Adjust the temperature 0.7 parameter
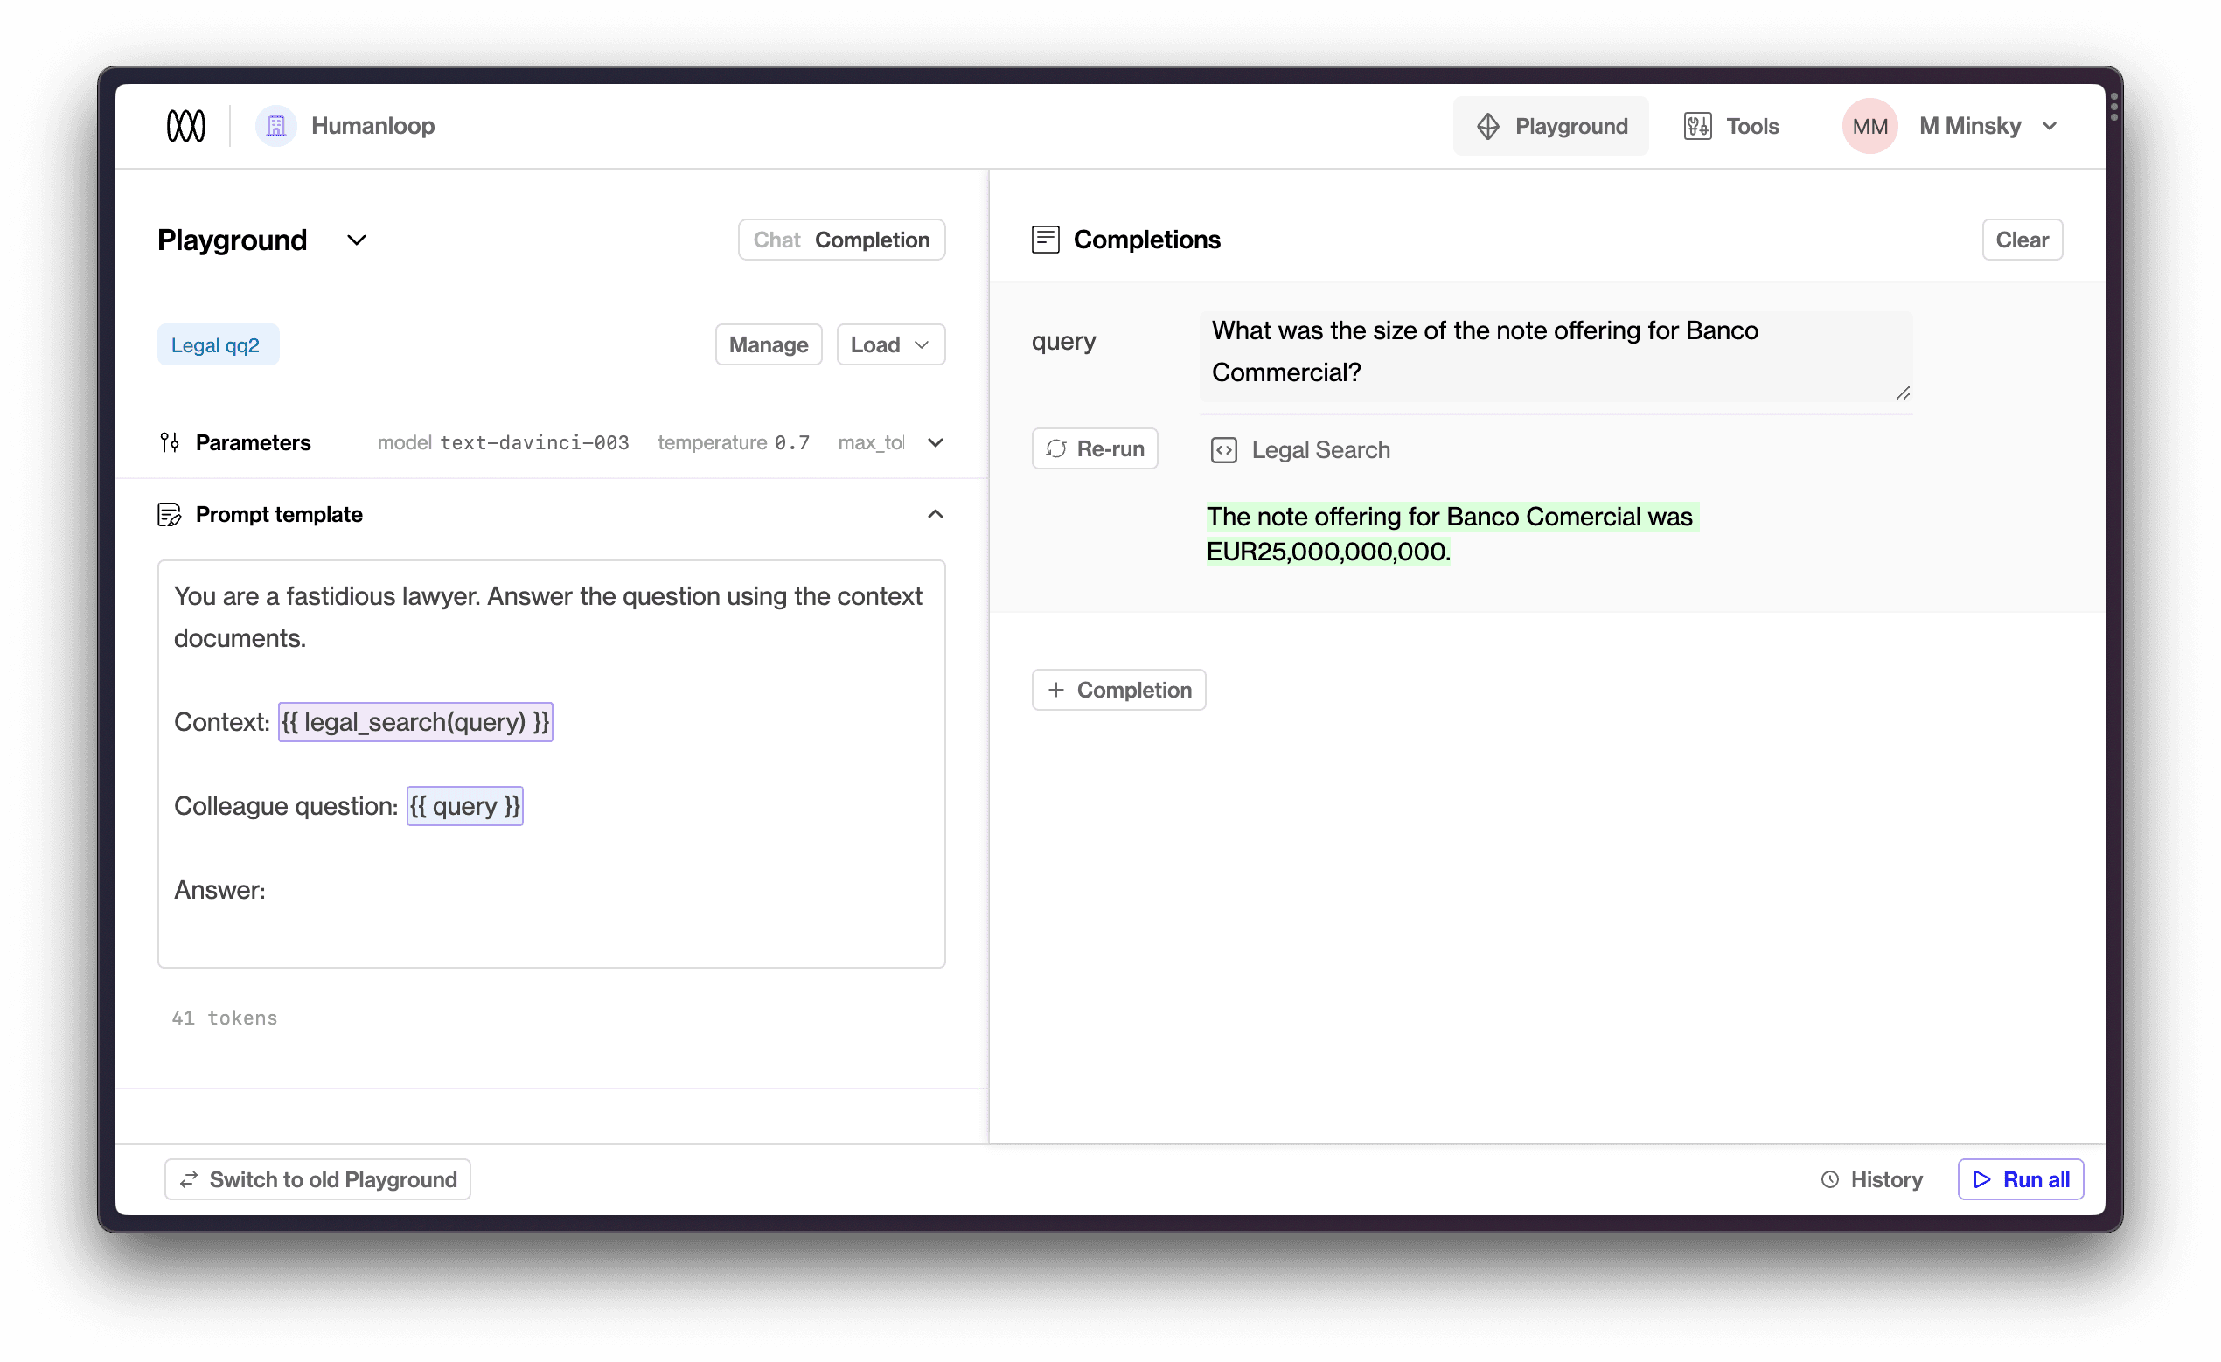This screenshot has height=1362, width=2221. click(733, 441)
